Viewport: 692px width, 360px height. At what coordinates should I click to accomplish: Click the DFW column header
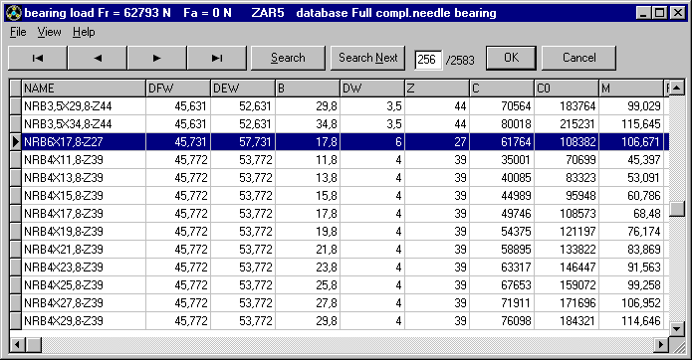[178, 89]
